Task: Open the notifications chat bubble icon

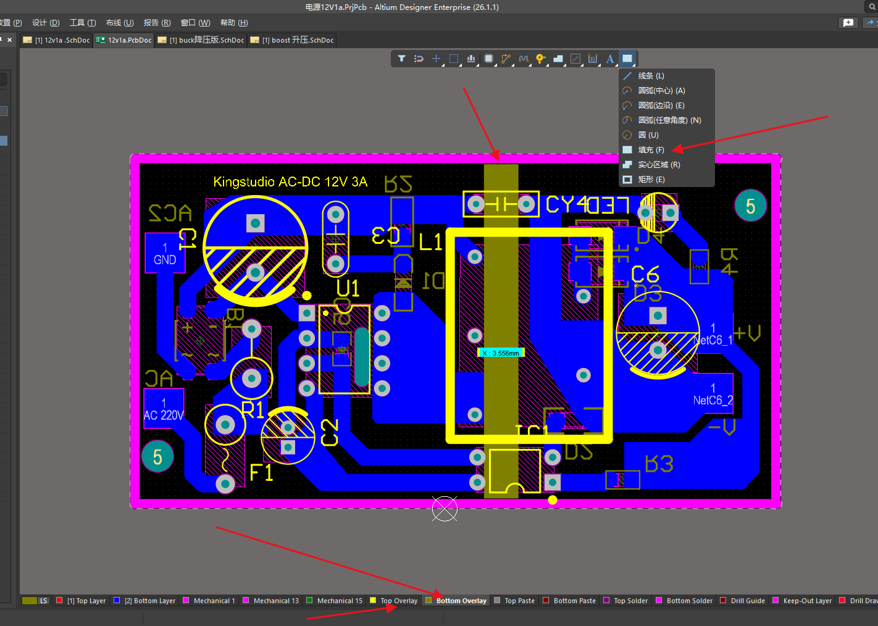Action: point(848,22)
